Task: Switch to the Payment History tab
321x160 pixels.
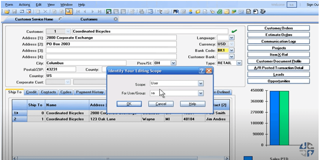Action: [90, 92]
